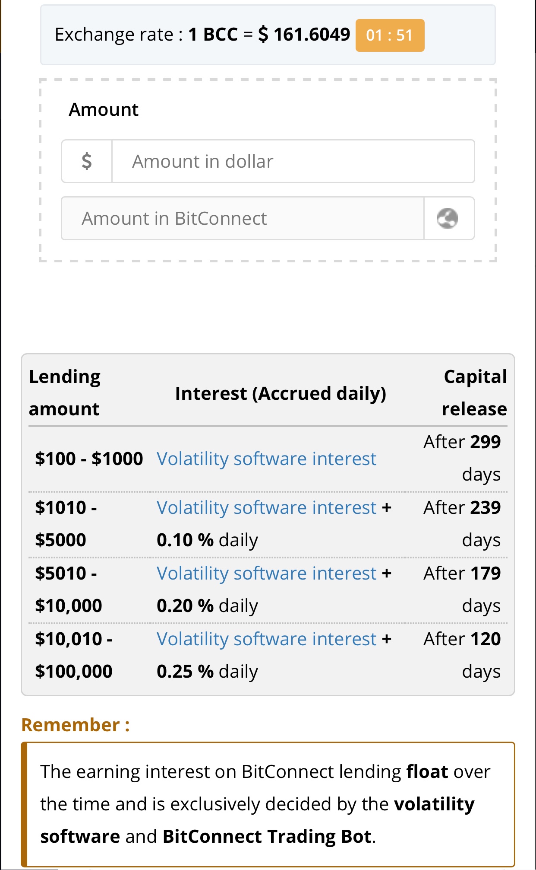The height and width of the screenshot is (870, 536).
Task: Open Volatility software interest link for $1010 - $5000
Action: [266, 507]
